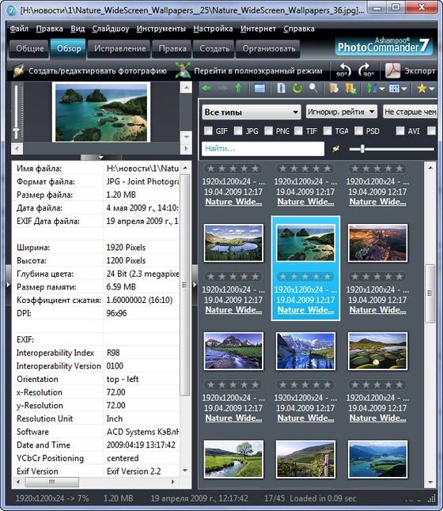Refresh the folder with the green circular arrow
This screenshot has height=511, width=443.
[297, 88]
